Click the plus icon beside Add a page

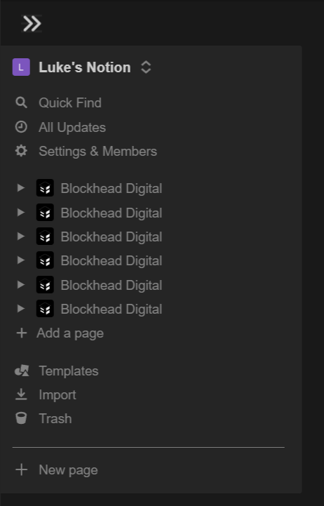click(x=22, y=333)
